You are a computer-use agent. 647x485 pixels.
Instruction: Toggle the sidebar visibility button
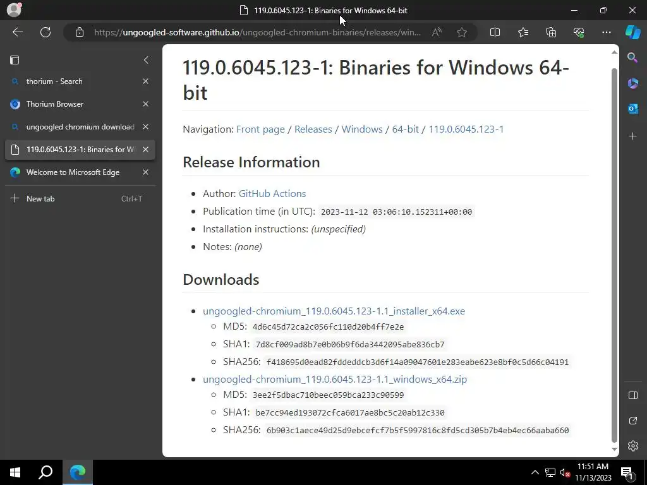632,395
